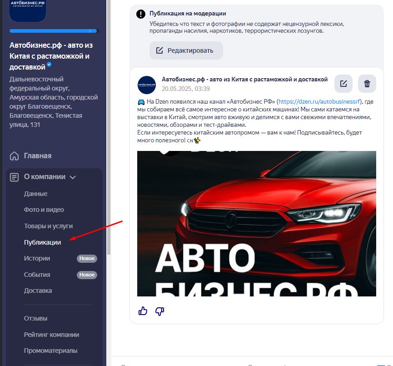This screenshot has height=366, width=393.
Task: Open the red car post image
Action: coord(256,224)
